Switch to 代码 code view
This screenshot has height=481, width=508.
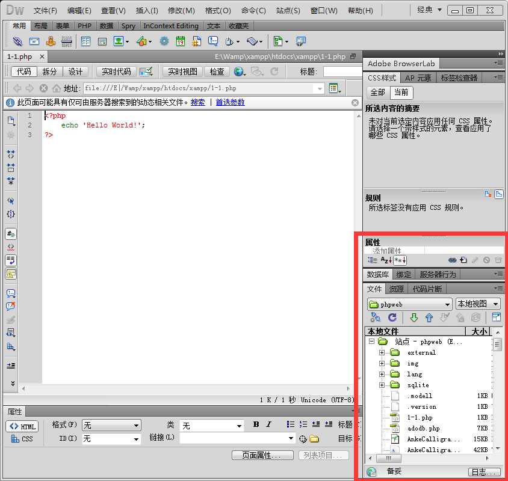pos(24,72)
